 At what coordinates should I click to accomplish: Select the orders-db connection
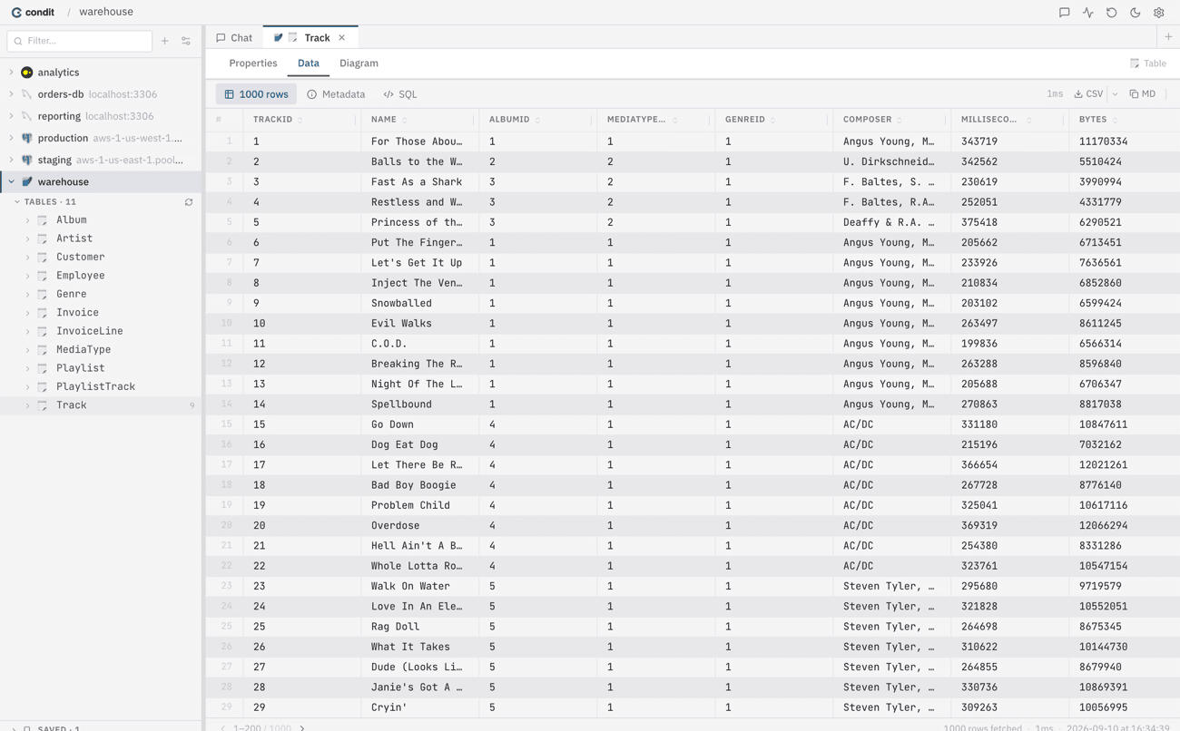(101, 94)
